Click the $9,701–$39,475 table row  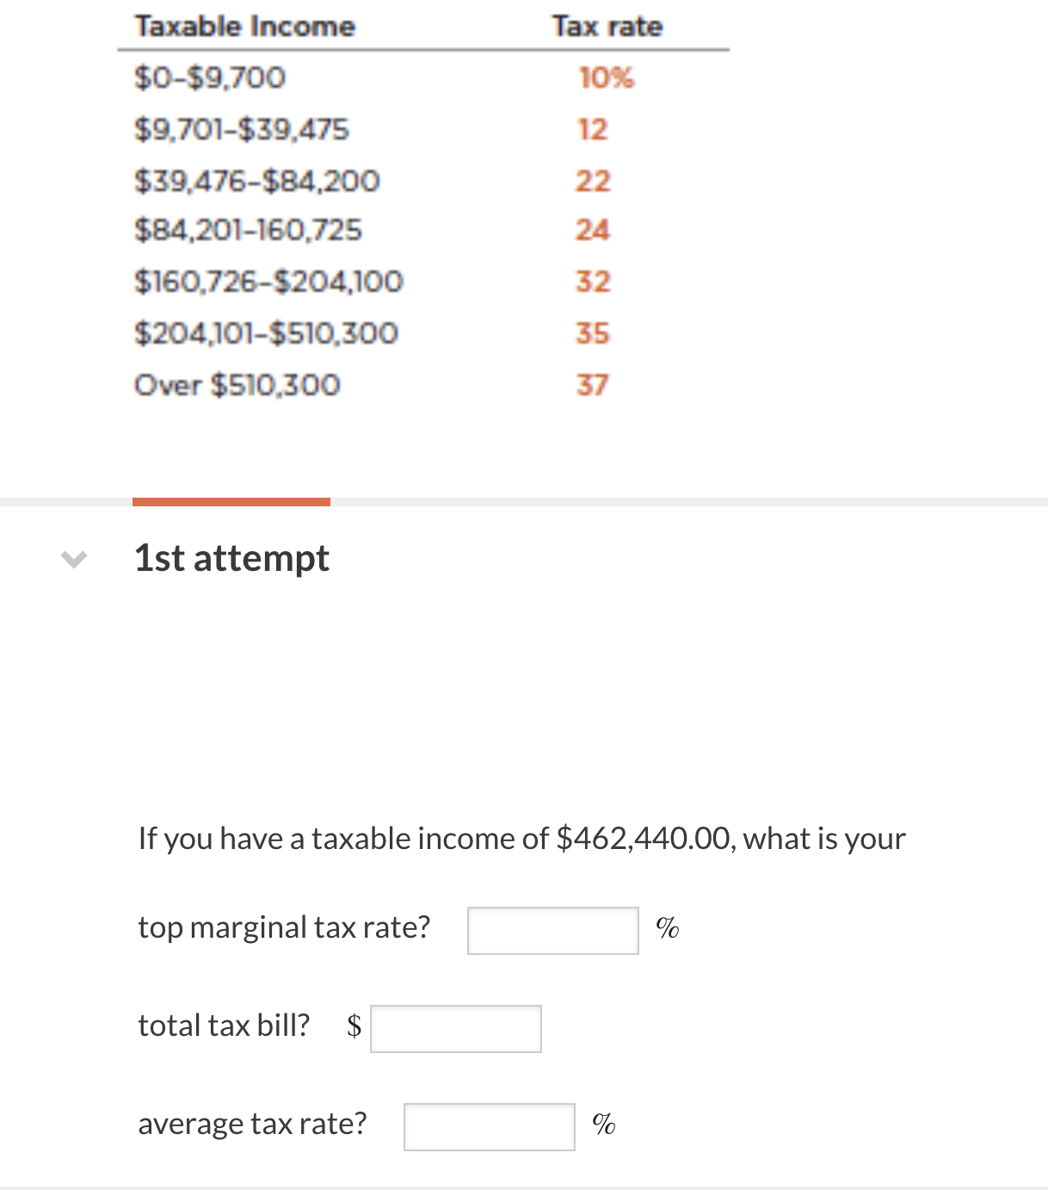point(242,129)
